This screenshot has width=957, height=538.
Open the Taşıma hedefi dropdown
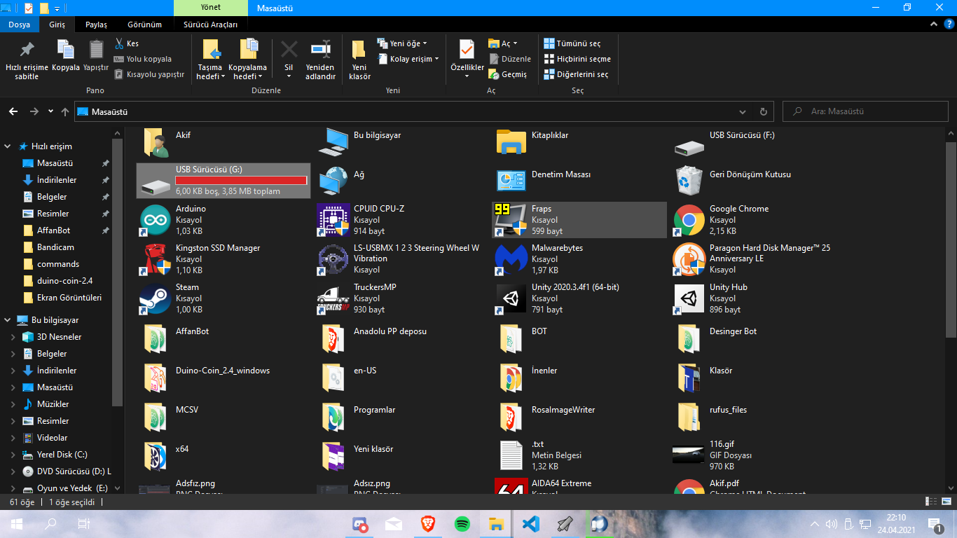211,60
